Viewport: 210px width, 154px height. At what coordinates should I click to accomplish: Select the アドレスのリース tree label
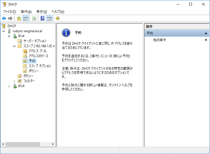tap(38, 56)
